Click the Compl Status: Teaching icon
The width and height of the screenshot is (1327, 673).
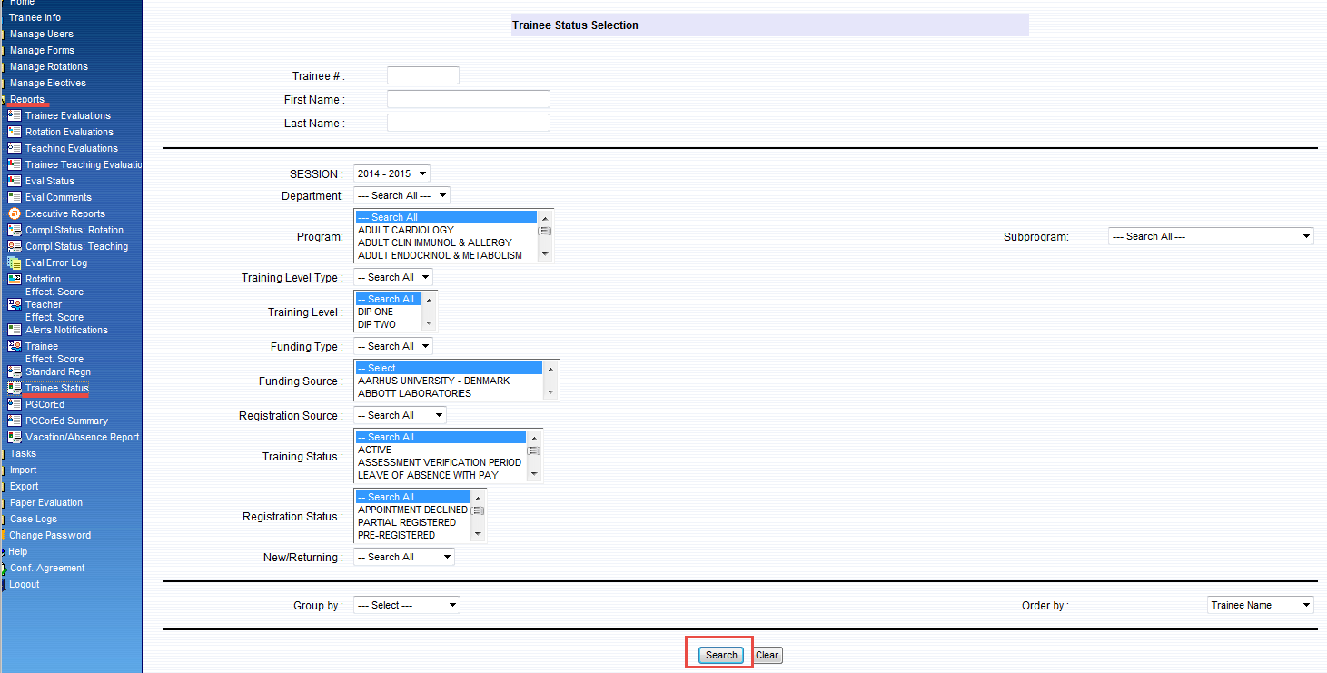(x=15, y=246)
